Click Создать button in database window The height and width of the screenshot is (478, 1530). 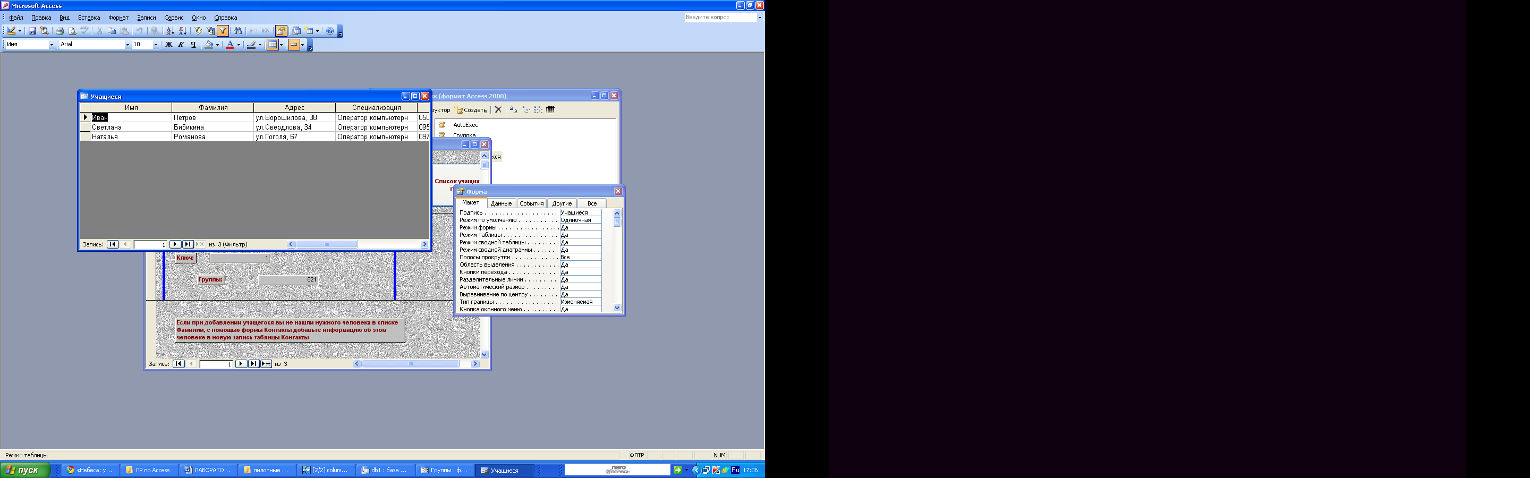(x=471, y=110)
